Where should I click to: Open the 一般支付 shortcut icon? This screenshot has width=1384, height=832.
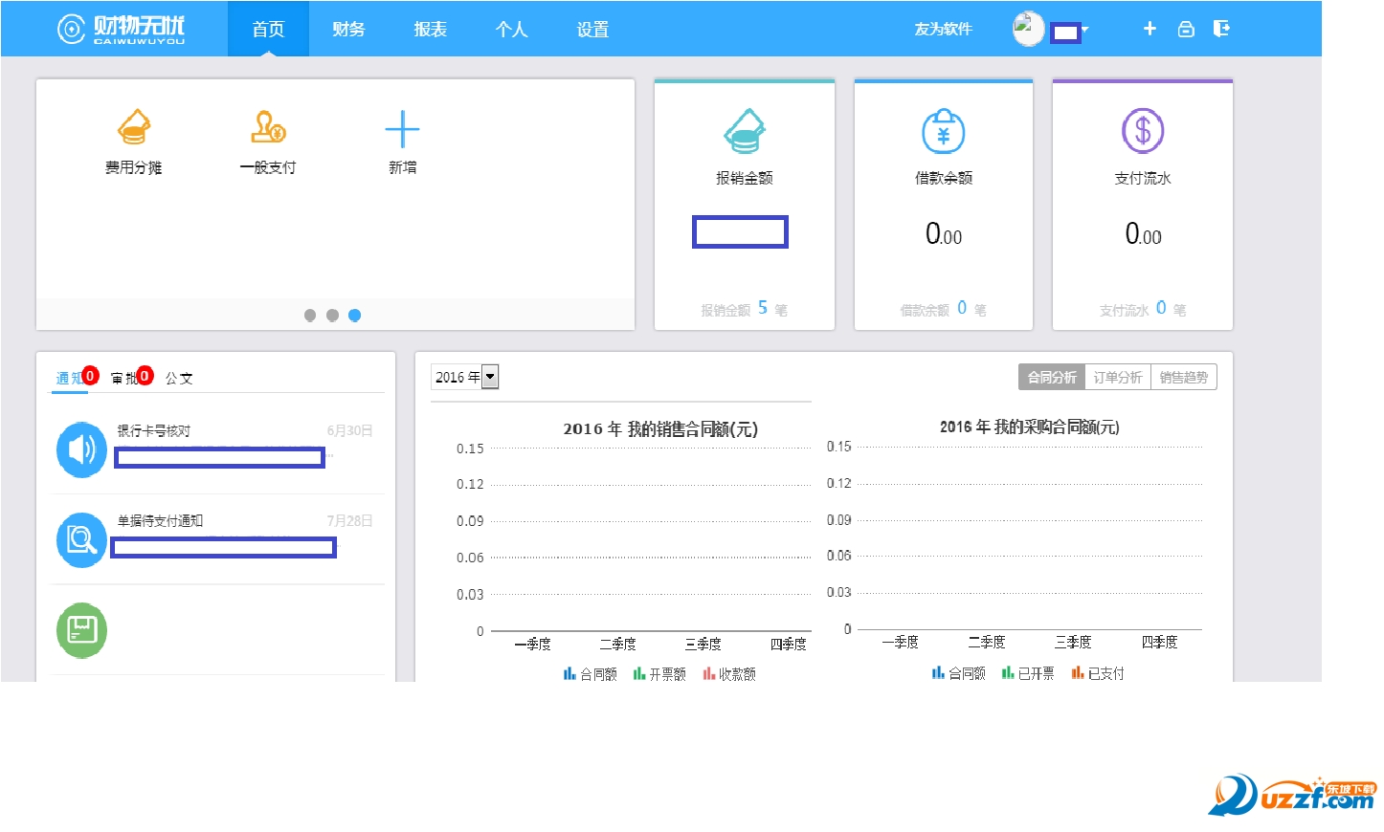(268, 128)
